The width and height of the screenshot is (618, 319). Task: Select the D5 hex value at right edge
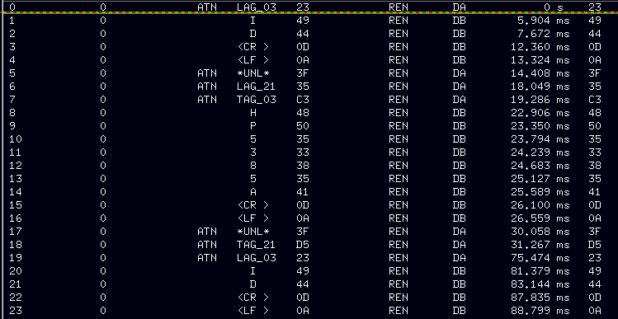(594, 245)
